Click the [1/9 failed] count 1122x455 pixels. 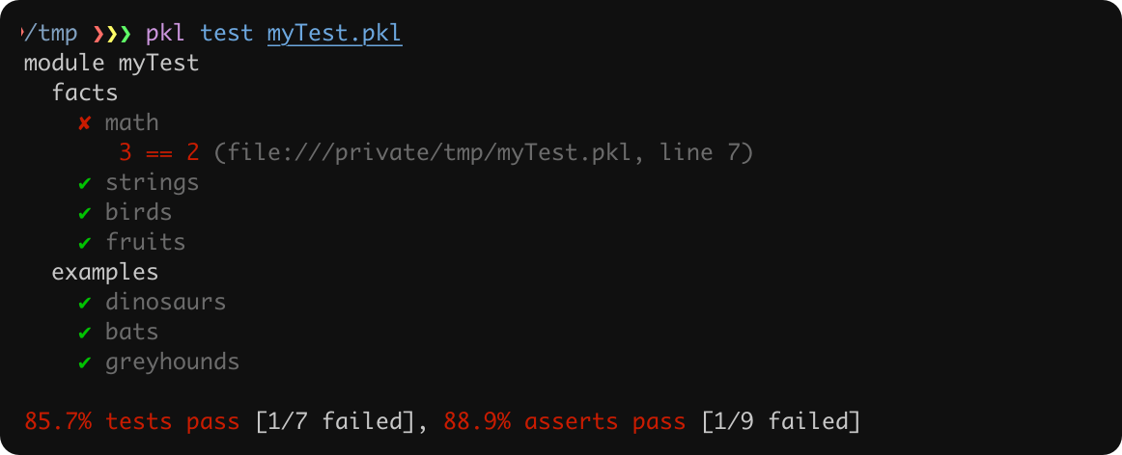pyautogui.click(x=780, y=421)
